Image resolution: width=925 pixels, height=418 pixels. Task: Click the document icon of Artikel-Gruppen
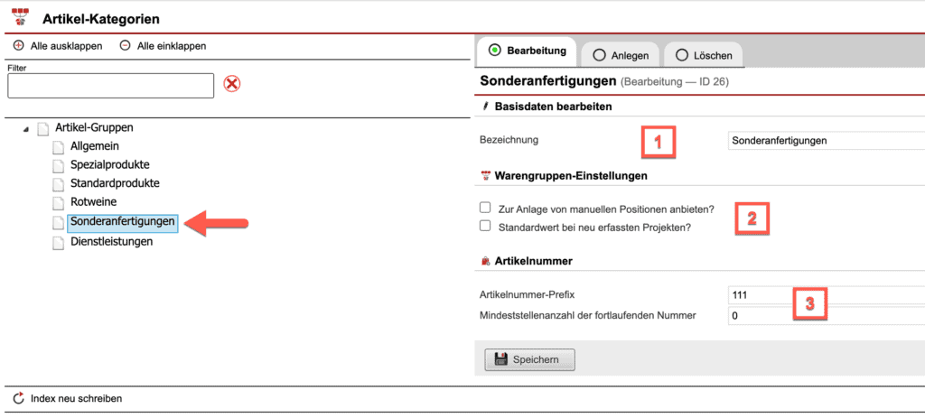click(42, 128)
